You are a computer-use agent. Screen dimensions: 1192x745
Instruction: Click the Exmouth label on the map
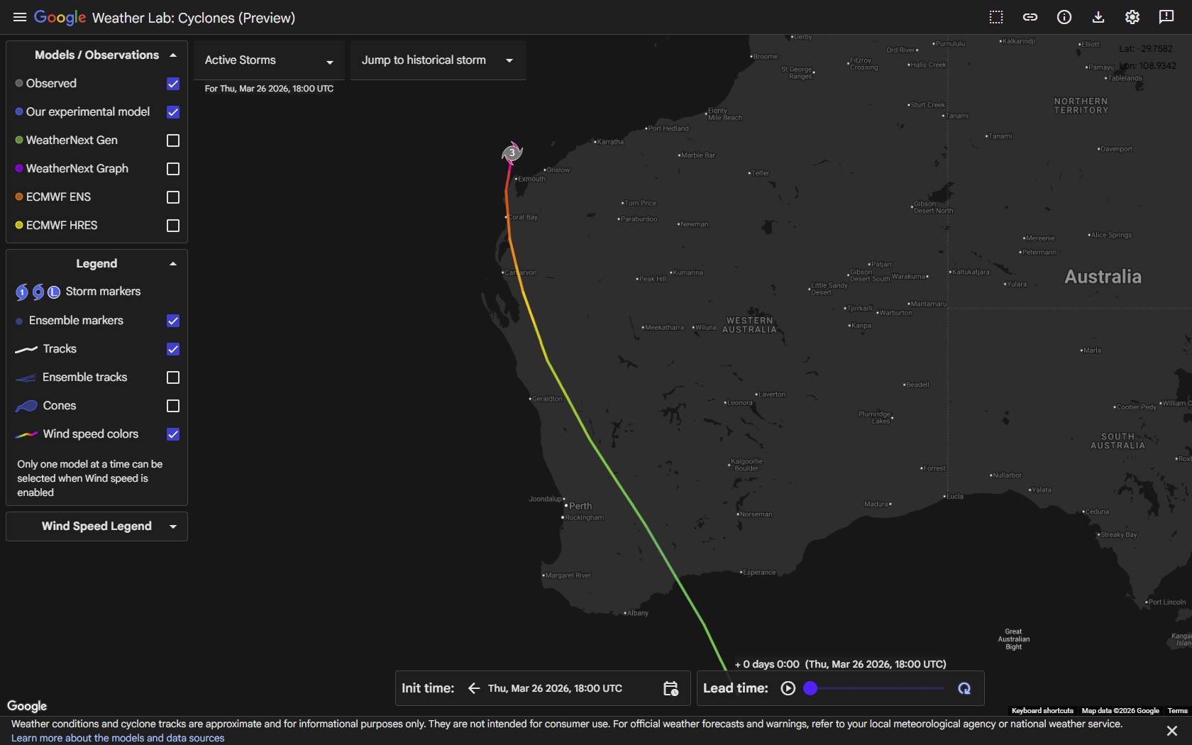click(x=531, y=179)
